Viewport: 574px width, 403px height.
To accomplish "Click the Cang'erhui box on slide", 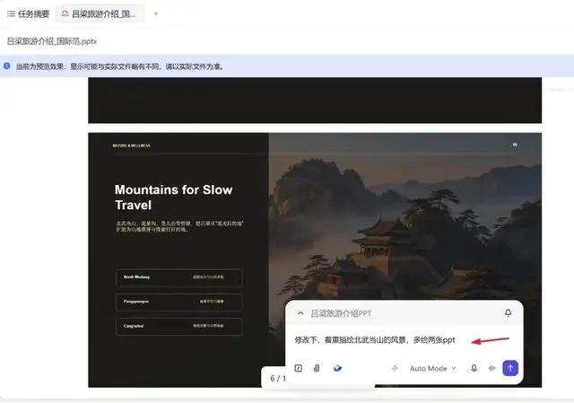I will click(x=179, y=326).
